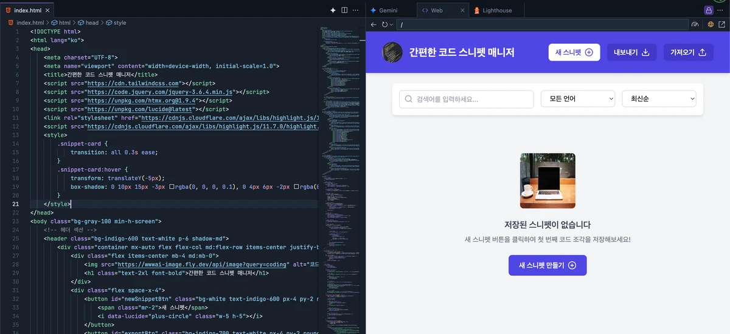This screenshot has width=730, height=334.
Task: Open the 모든 언어 language dropdown
Action: [x=578, y=99]
